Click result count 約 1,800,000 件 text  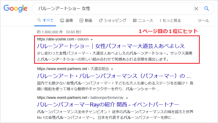59,32
